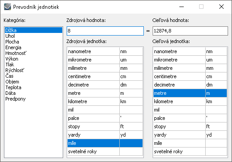The width and height of the screenshot is (232, 162).
Task: Click the 'ft' symbol cell in source list
Action: pos(131,126)
